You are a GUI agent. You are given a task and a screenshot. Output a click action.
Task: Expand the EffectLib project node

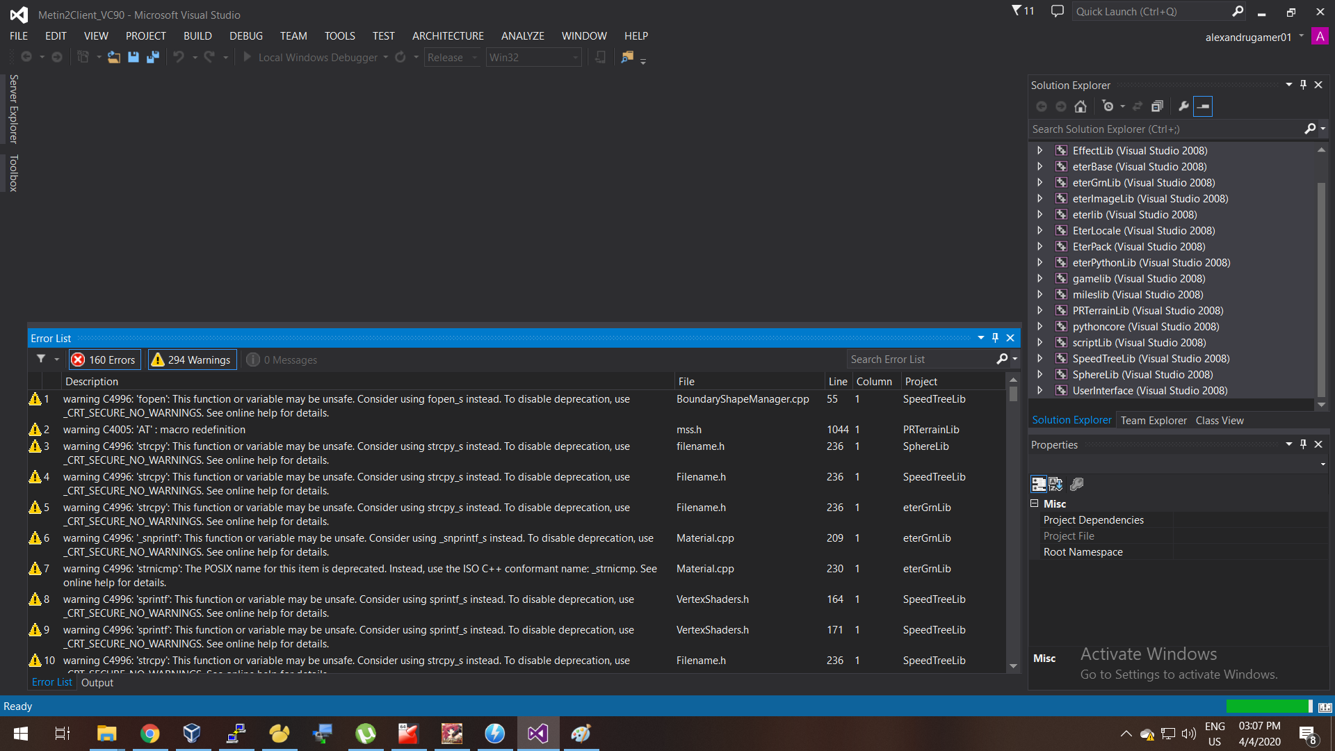click(1040, 150)
